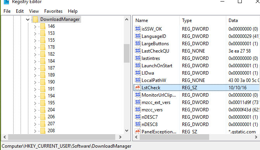Expand the 206 subkey
The image size is (260, 150).
click(x=35, y=117)
